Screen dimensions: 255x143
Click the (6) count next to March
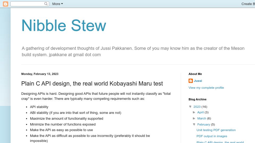pyautogui.click(x=209, y=118)
